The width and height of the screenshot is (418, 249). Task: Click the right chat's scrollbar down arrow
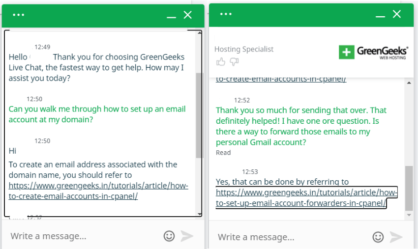coord(409,215)
